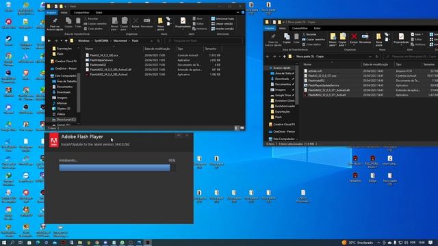The image size is (438, 246).
Task: Switch Flash window to large icons view
Action: click(242, 128)
